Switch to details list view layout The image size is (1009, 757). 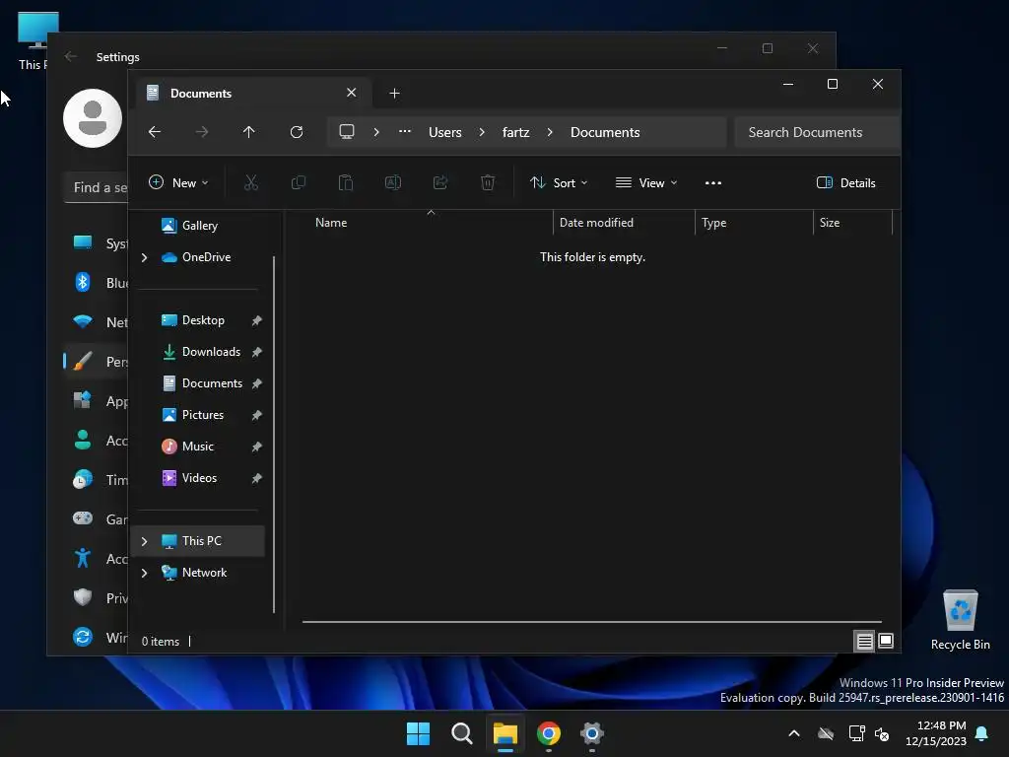(x=864, y=641)
